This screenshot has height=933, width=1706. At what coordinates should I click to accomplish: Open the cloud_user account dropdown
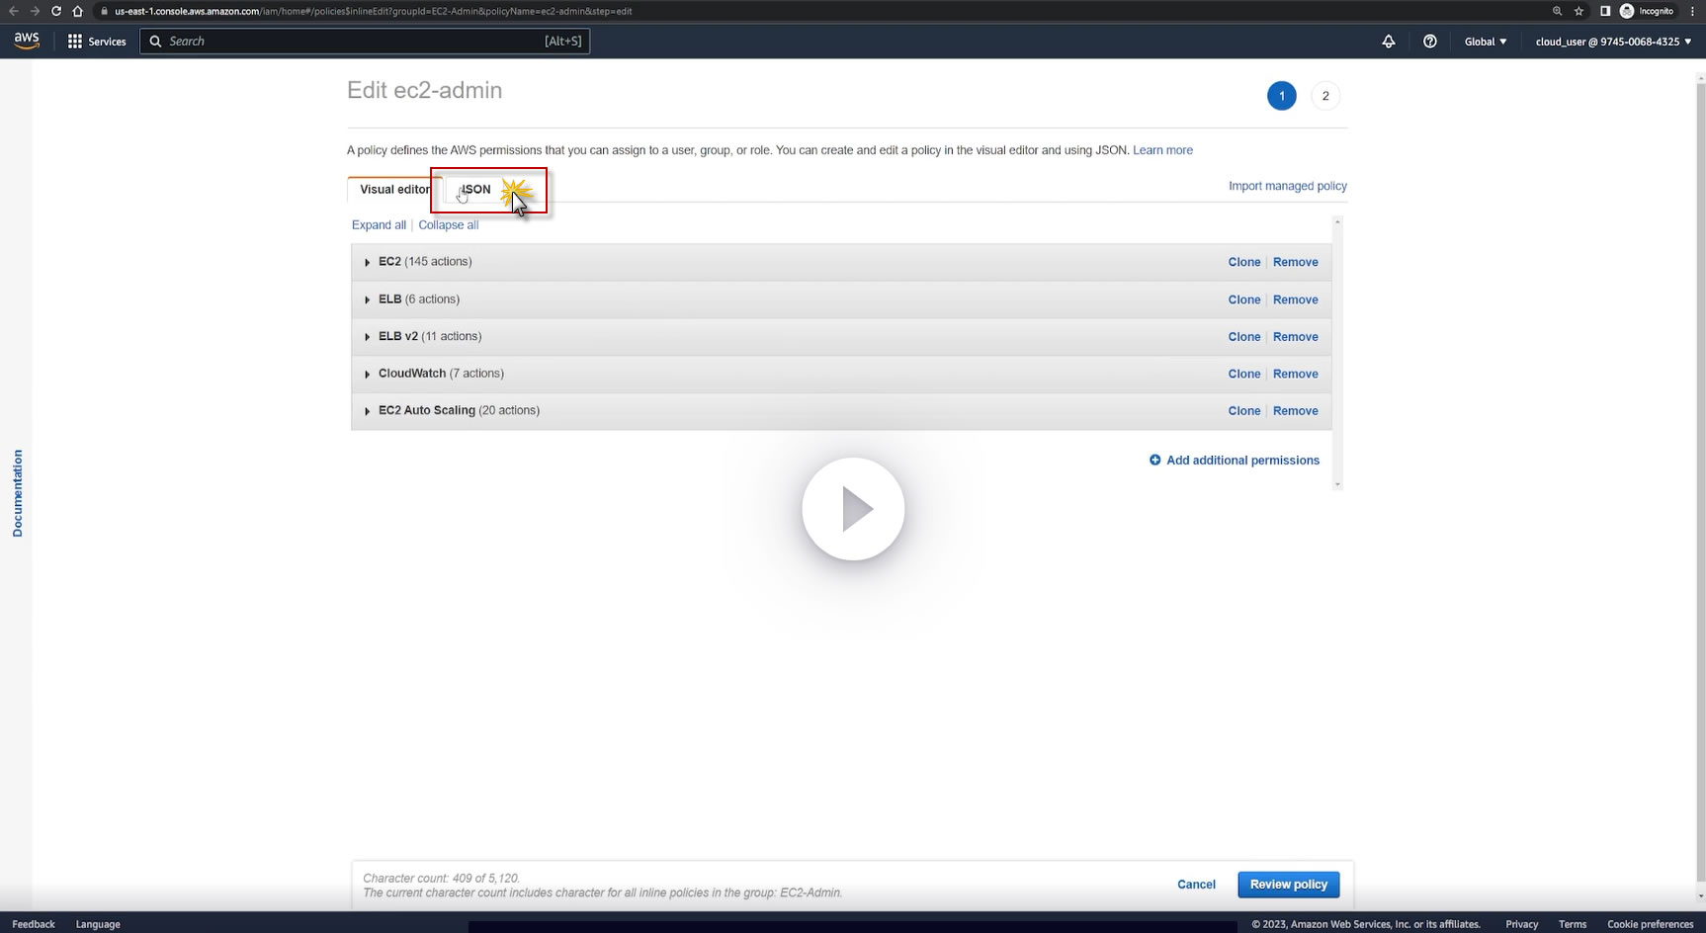(x=1613, y=42)
